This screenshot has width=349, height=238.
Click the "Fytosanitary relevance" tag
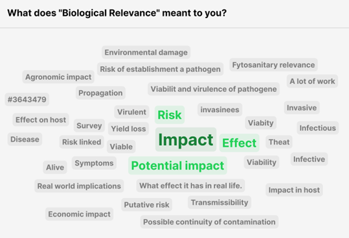tap(273, 65)
